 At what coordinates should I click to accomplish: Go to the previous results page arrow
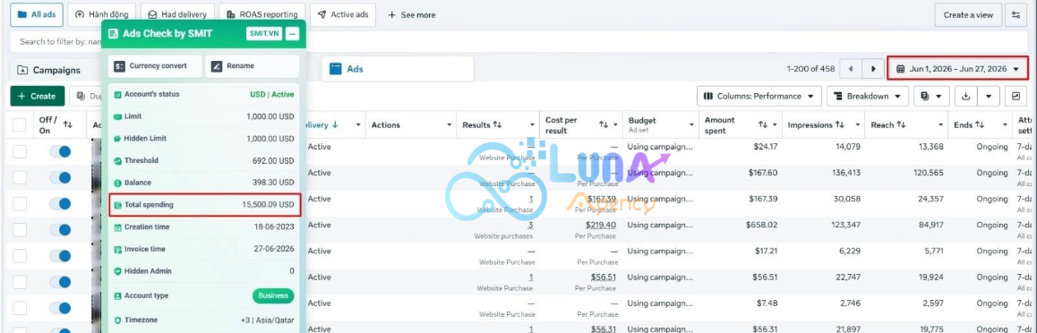coord(851,69)
